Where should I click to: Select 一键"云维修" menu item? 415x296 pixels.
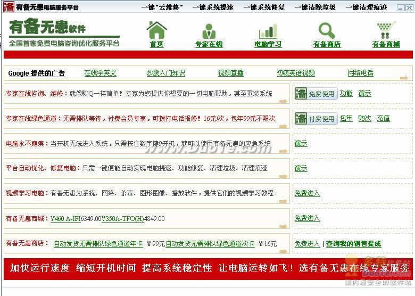[x=162, y=7]
